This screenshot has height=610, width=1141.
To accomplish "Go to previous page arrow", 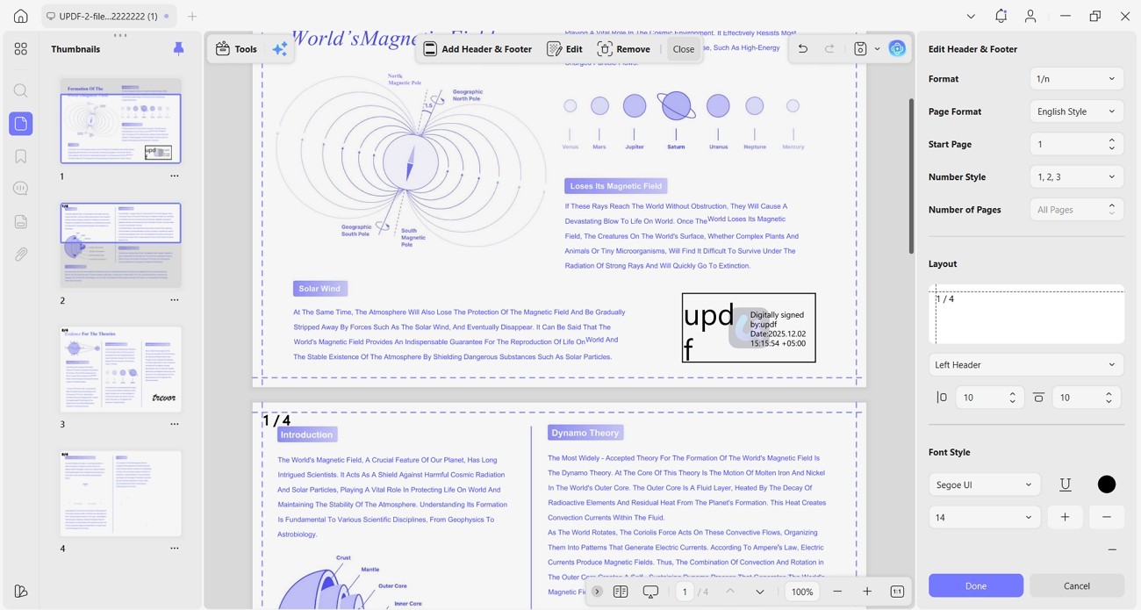I will [730, 592].
